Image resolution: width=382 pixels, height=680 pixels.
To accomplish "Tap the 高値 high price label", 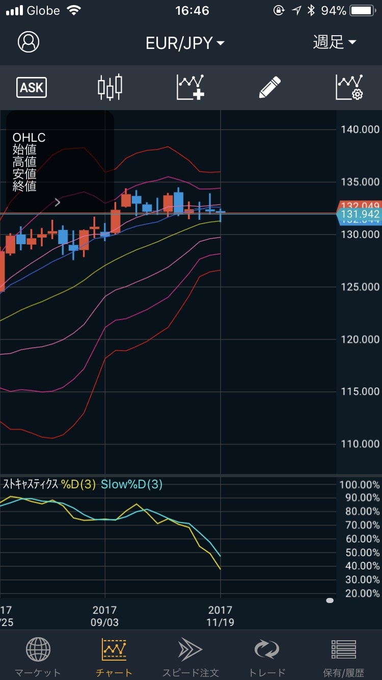I will pos(24,162).
